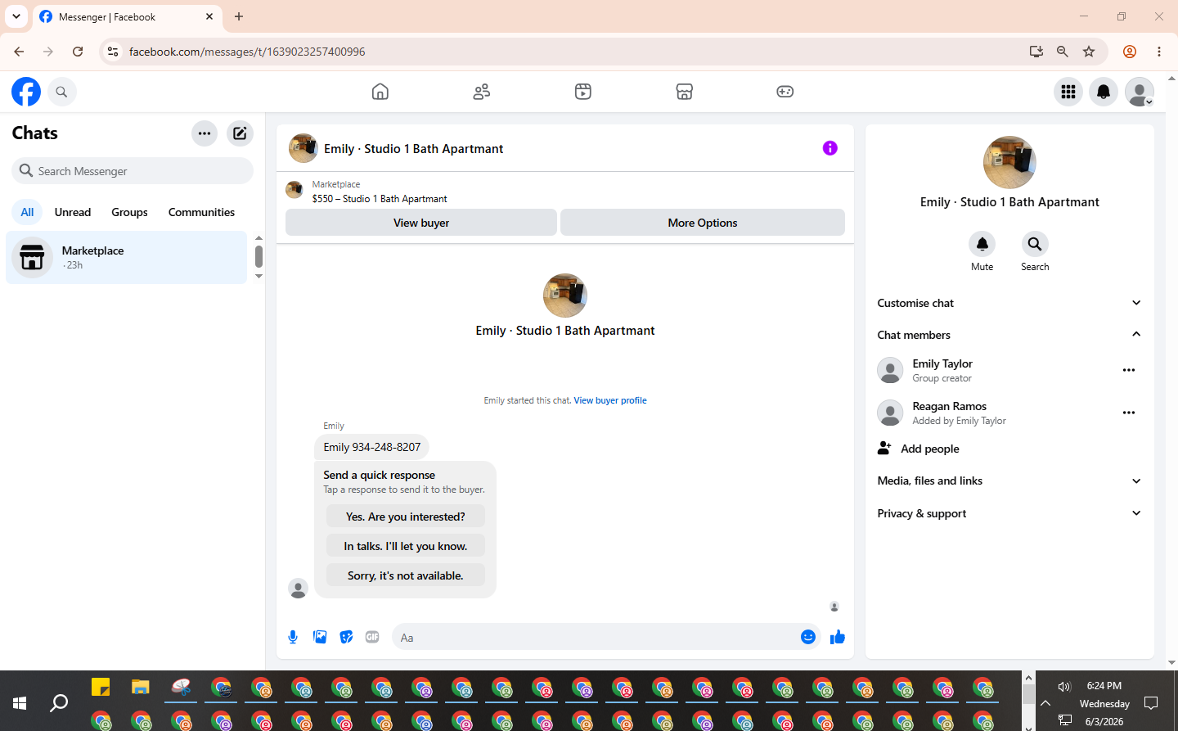The width and height of the screenshot is (1178, 731).
Task: Click the browser reload button
Action: pos(78,52)
